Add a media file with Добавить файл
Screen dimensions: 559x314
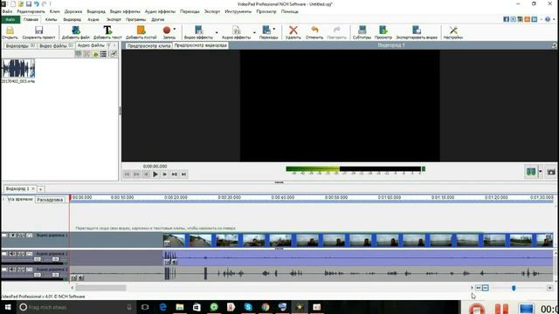tap(76, 32)
